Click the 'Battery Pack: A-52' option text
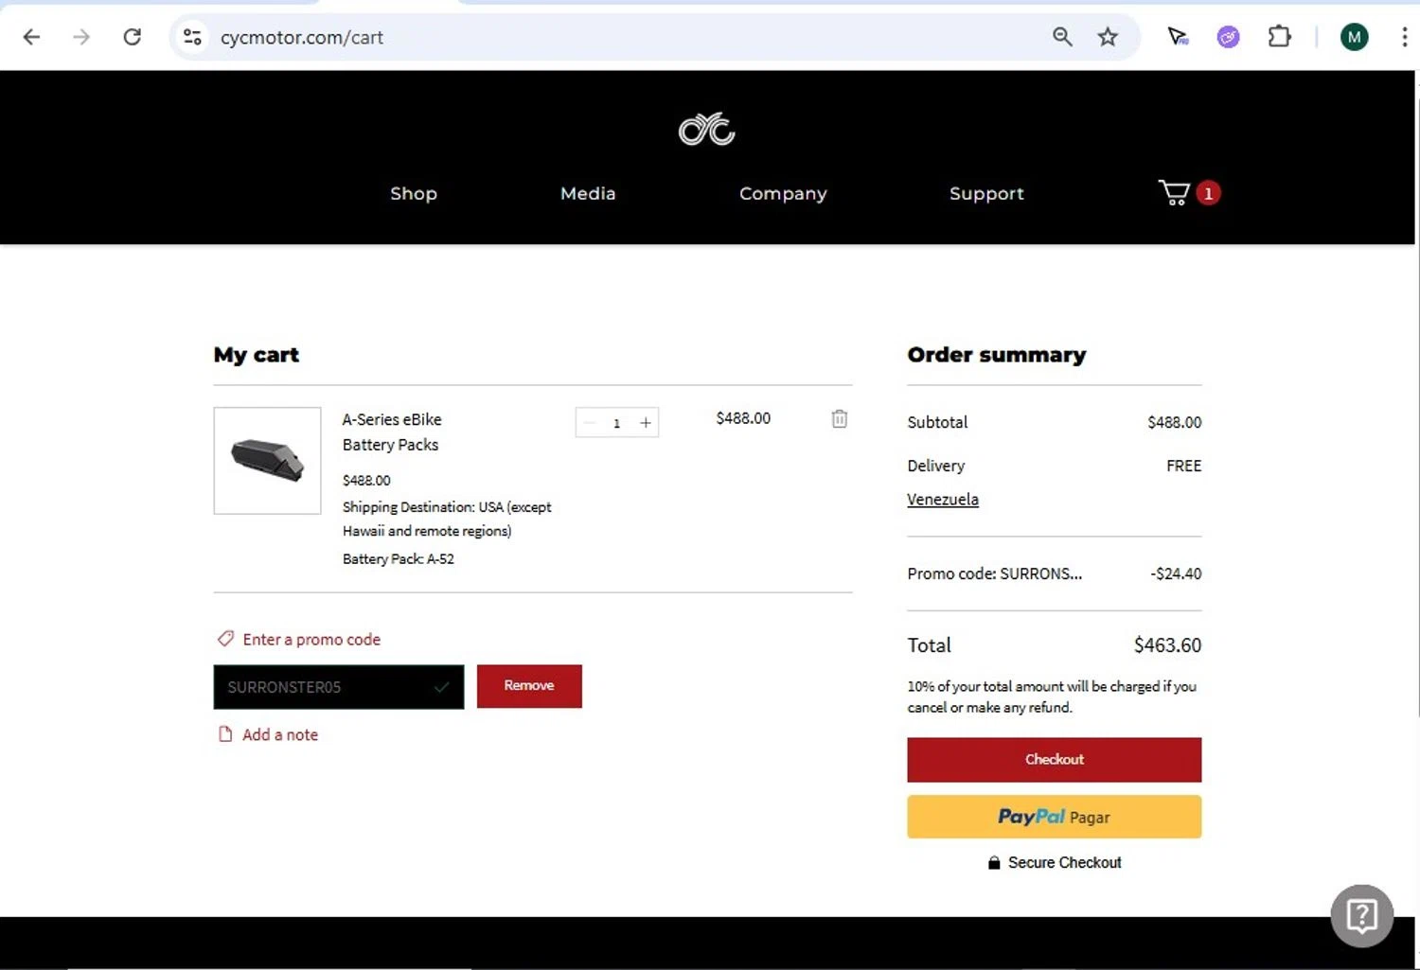This screenshot has width=1420, height=970. [398, 559]
